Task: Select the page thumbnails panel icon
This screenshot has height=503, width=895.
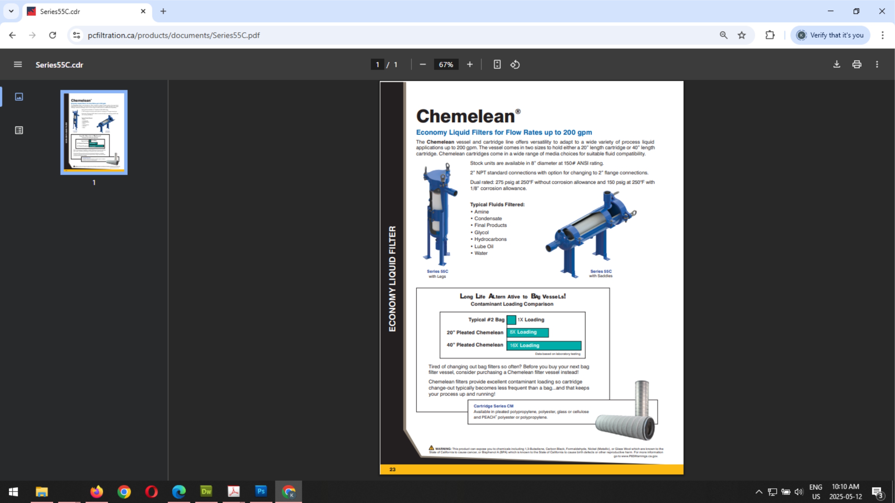Action: 19,97
